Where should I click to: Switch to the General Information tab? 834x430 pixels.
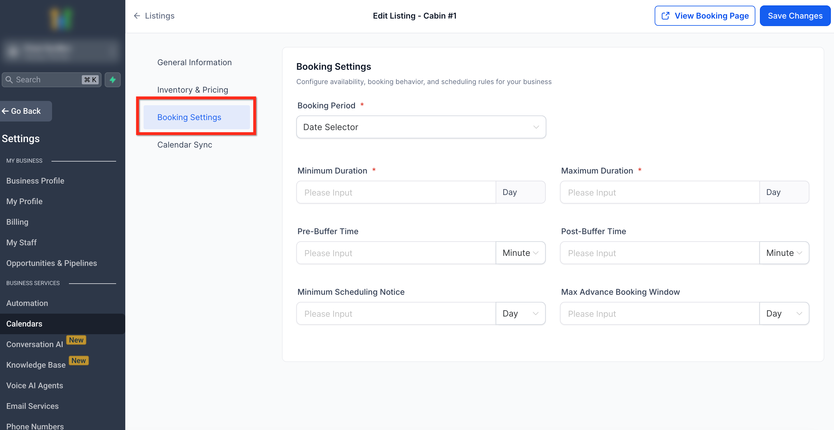click(194, 62)
